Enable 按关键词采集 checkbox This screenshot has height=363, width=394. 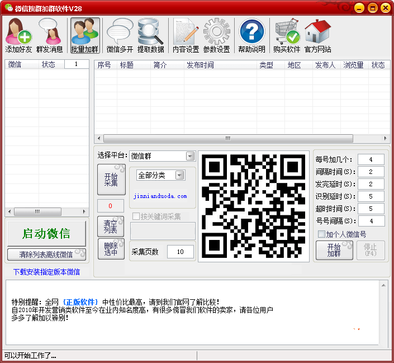[136, 216]
